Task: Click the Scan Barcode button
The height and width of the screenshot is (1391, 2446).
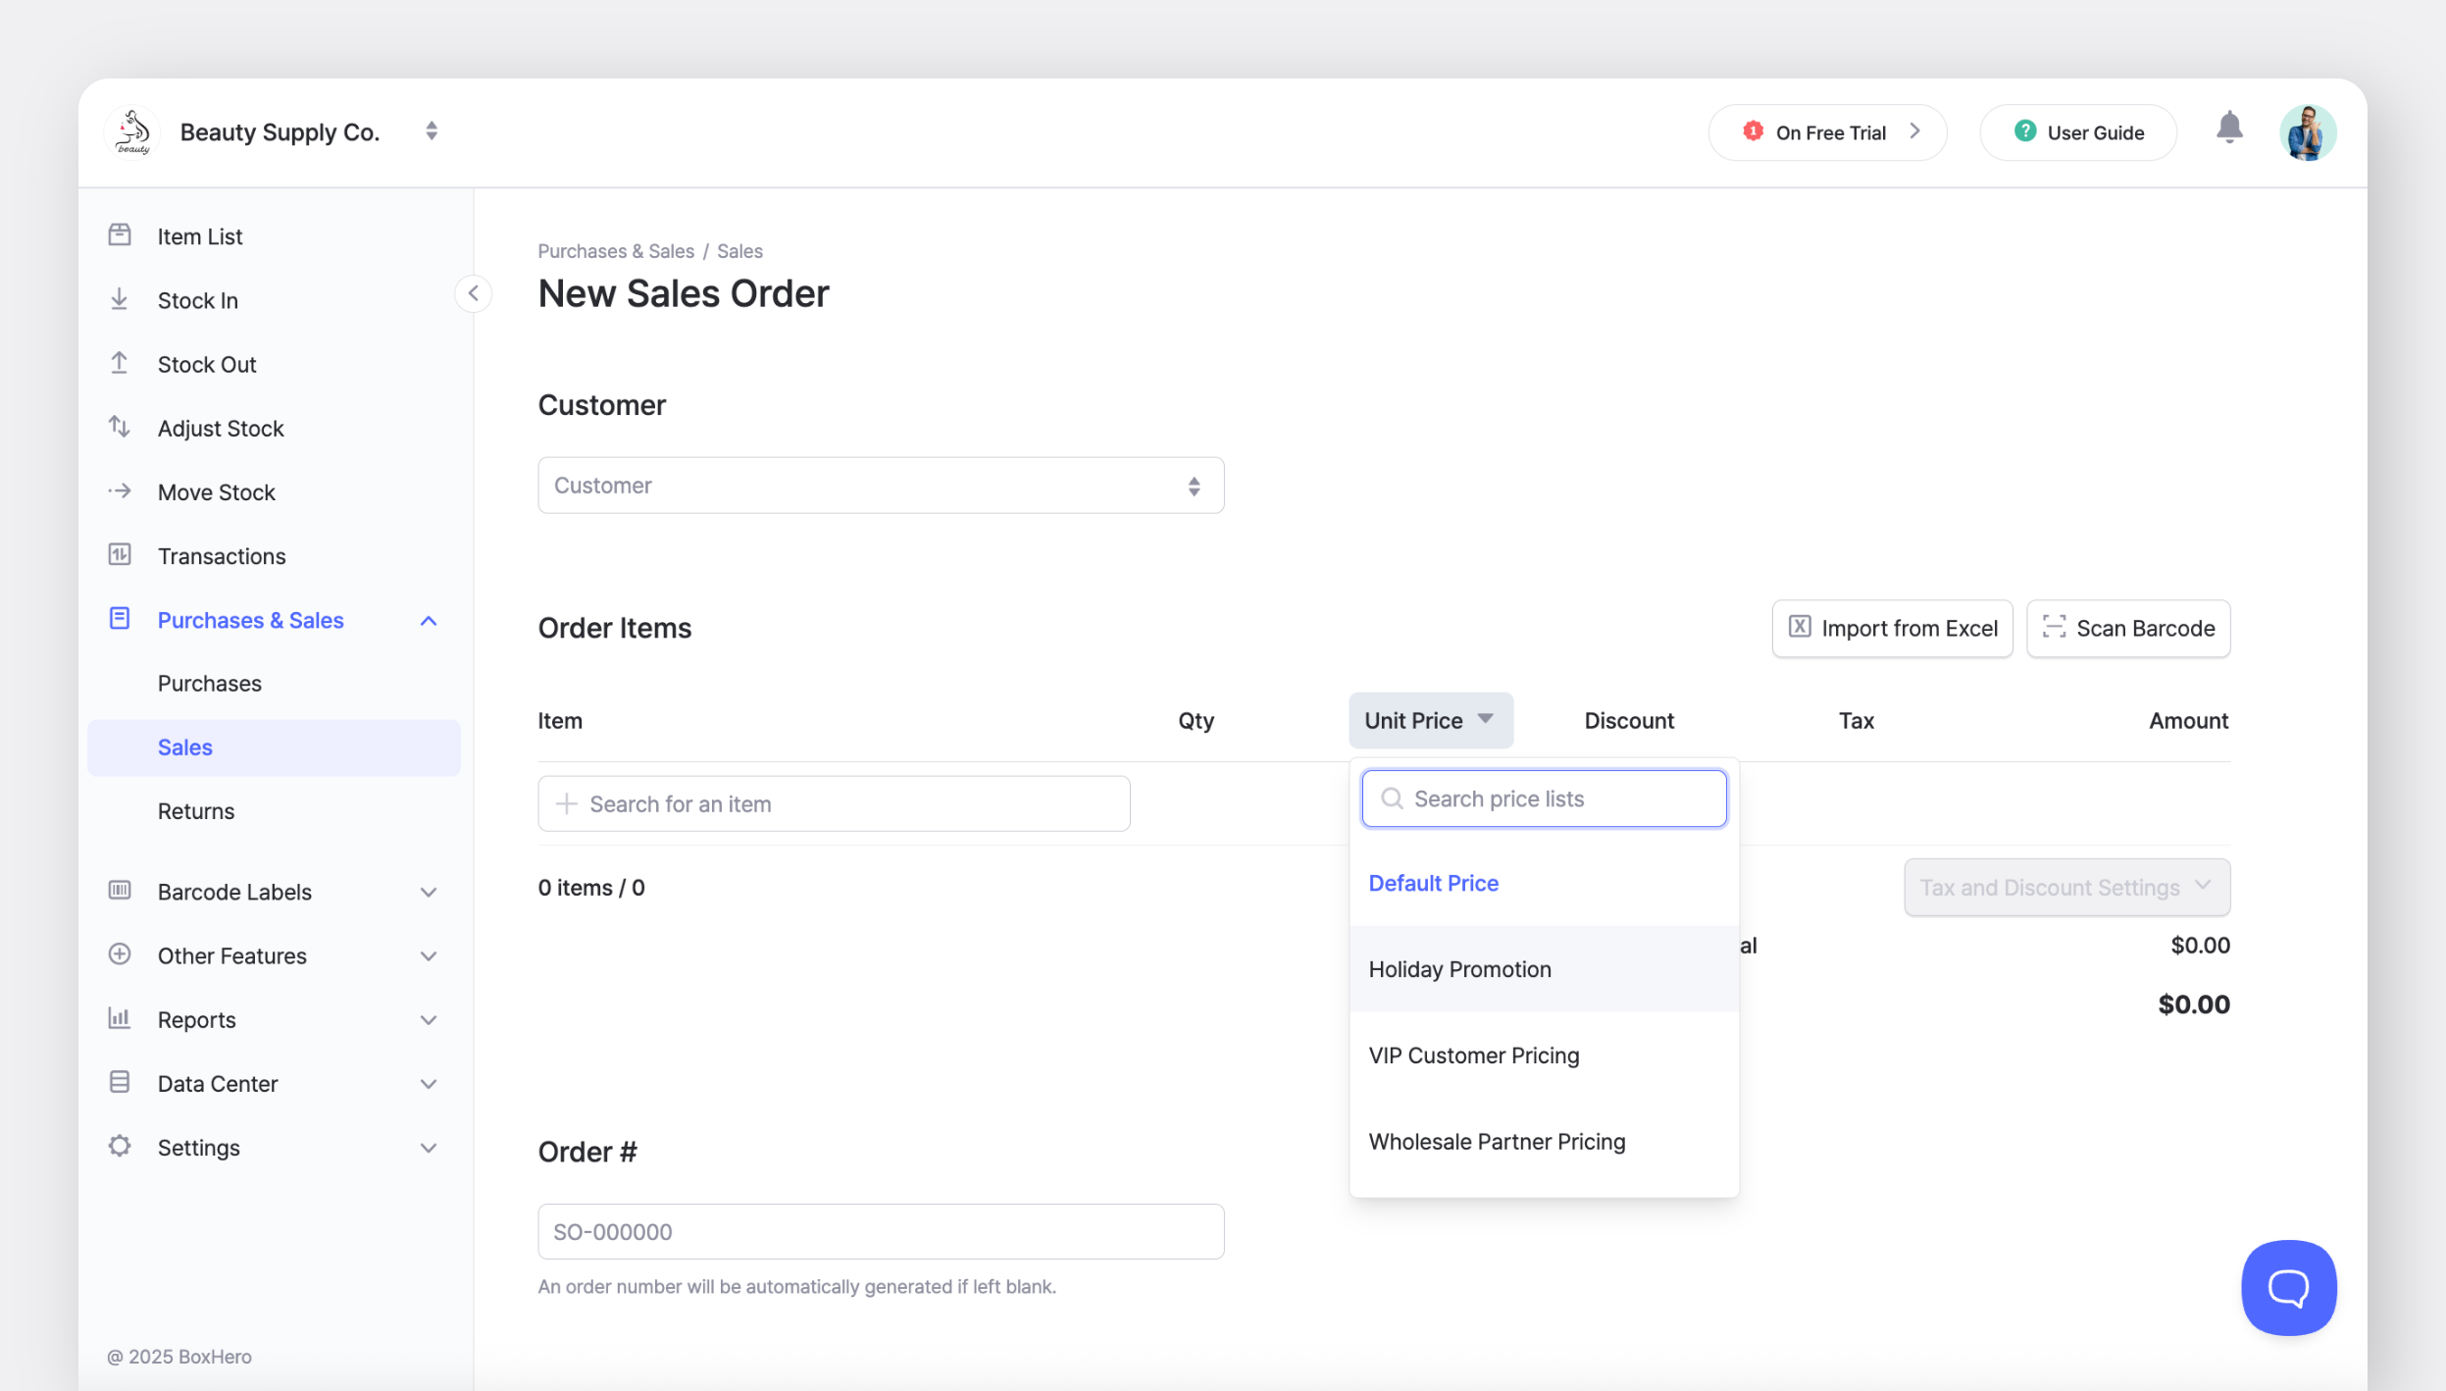Action: click(x=2127, y=629)
